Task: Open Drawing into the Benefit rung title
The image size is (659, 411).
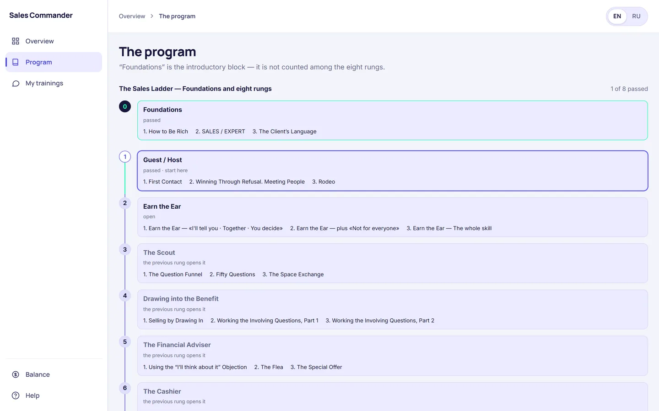Action: (181, 299)
